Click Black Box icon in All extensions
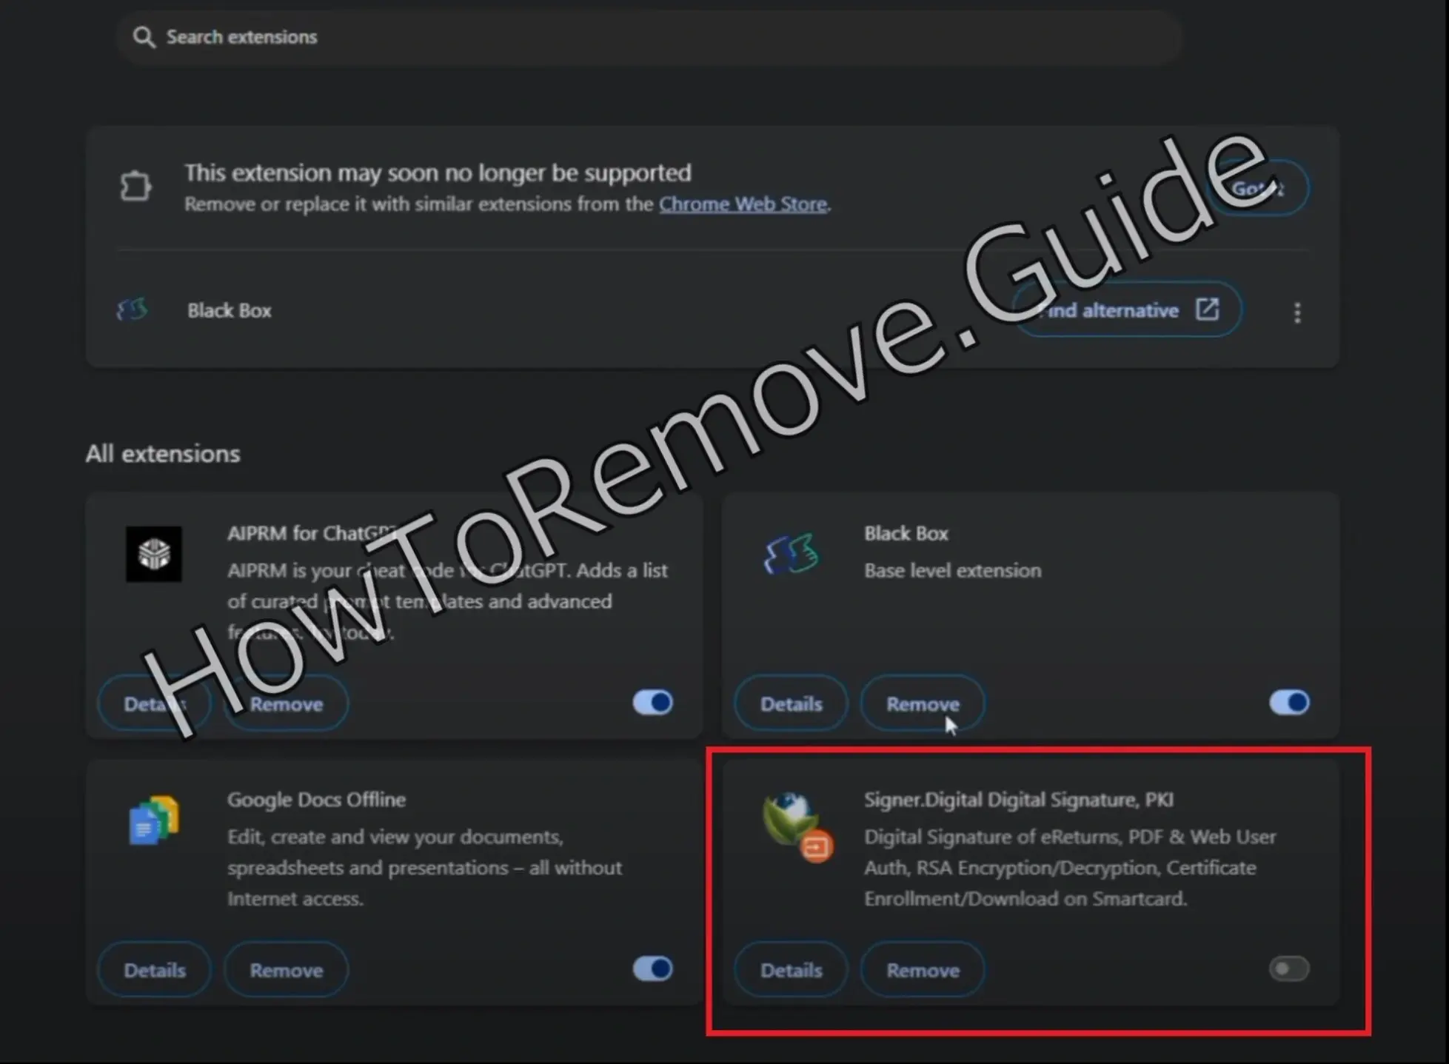1449x1064 pixels. click(791, 554)
